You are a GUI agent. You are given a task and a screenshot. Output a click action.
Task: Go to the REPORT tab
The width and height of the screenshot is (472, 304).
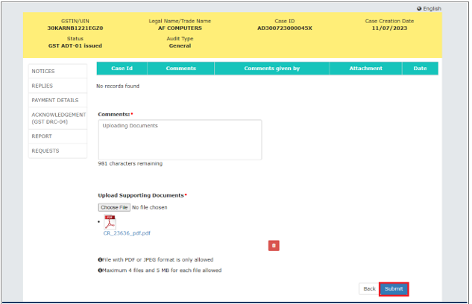point(58,136)
